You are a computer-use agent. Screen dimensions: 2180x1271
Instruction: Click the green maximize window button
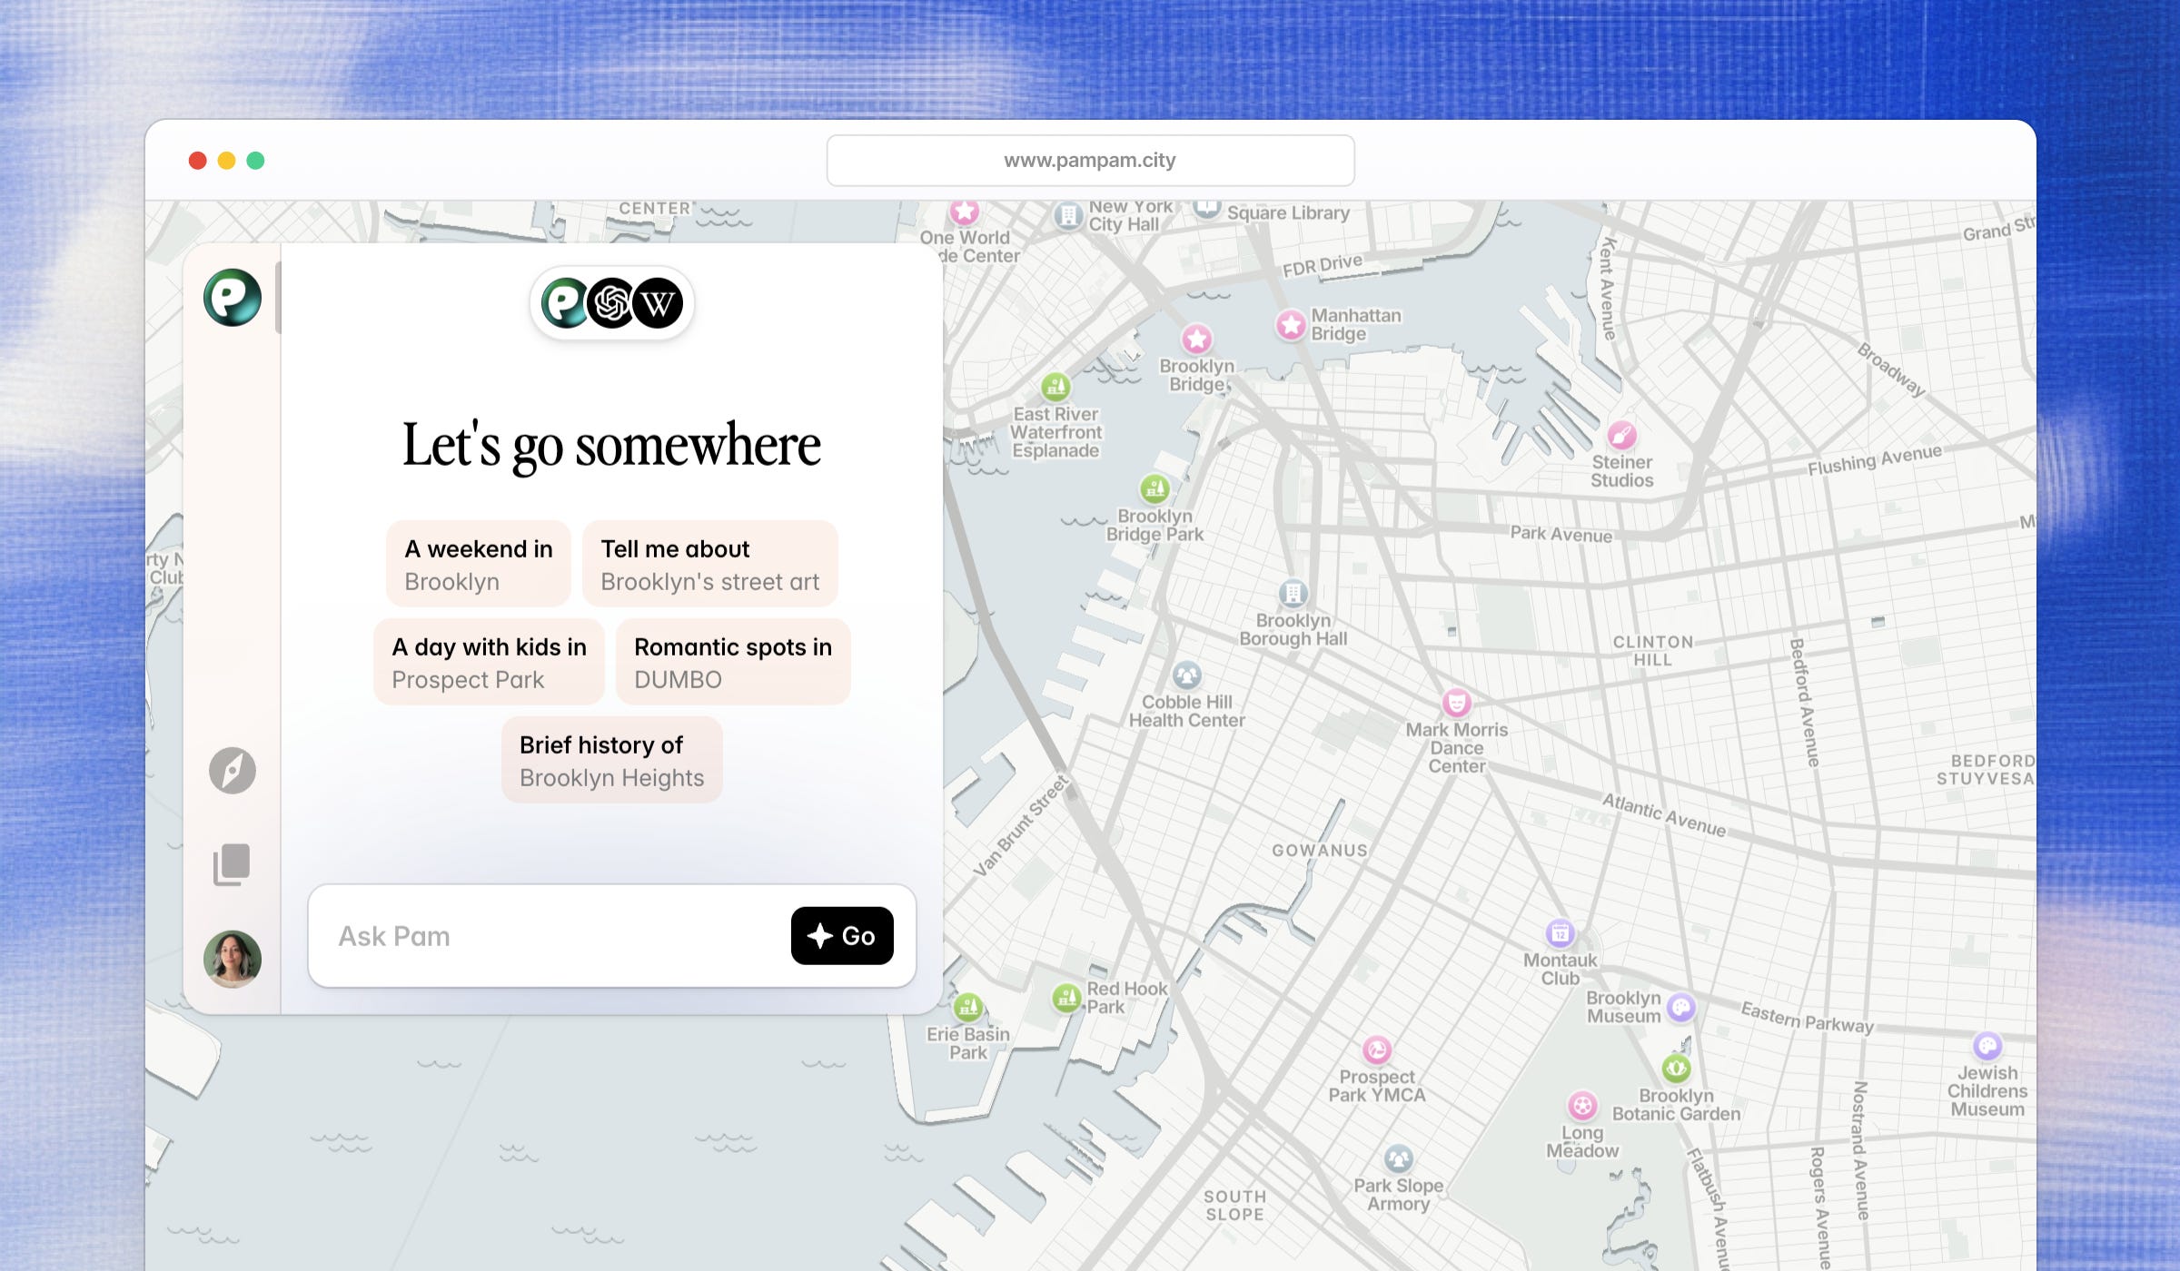255,161
